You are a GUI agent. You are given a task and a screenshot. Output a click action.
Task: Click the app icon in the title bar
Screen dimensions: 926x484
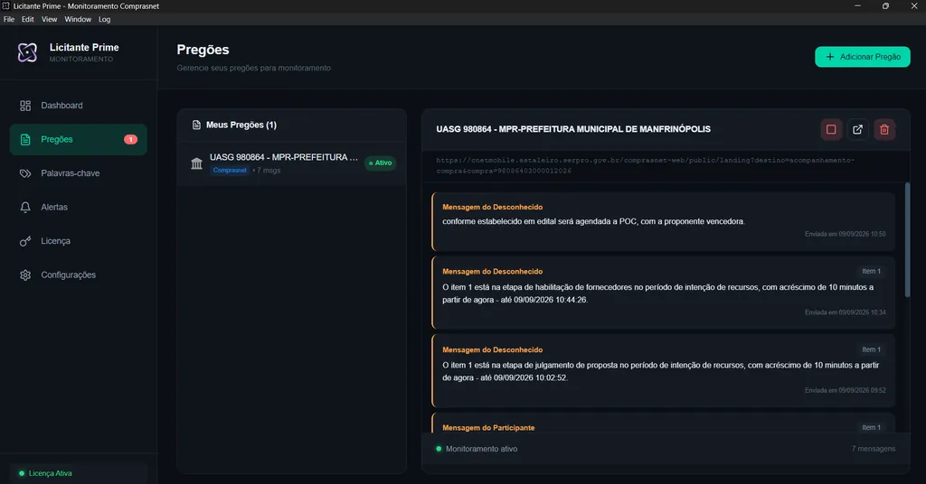(6, 6)
